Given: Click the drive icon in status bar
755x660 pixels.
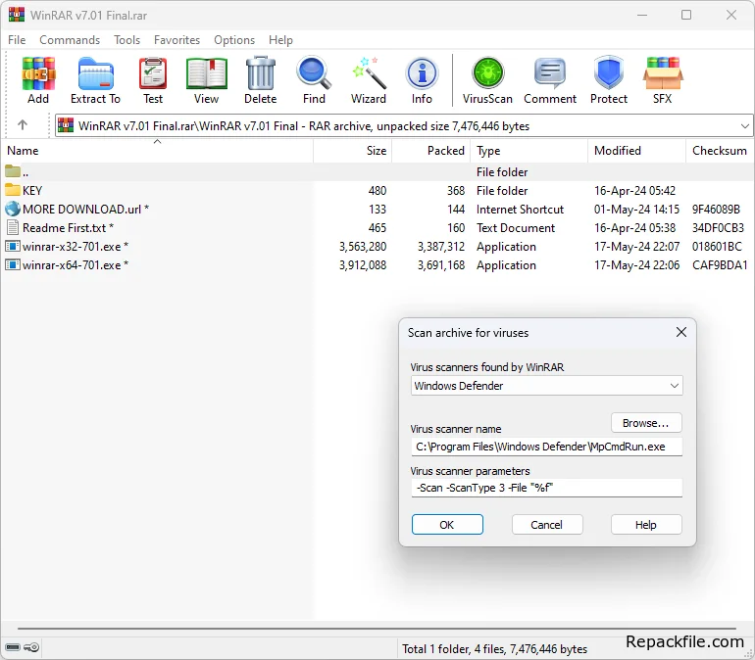Looking at the screenshot, I should (13, 647).
